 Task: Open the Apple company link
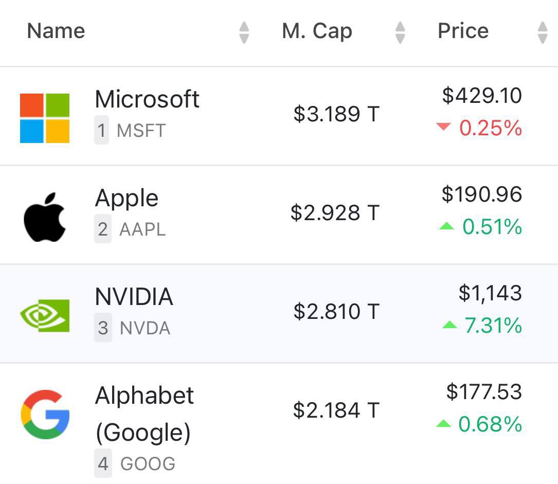(x=127, y=198)
